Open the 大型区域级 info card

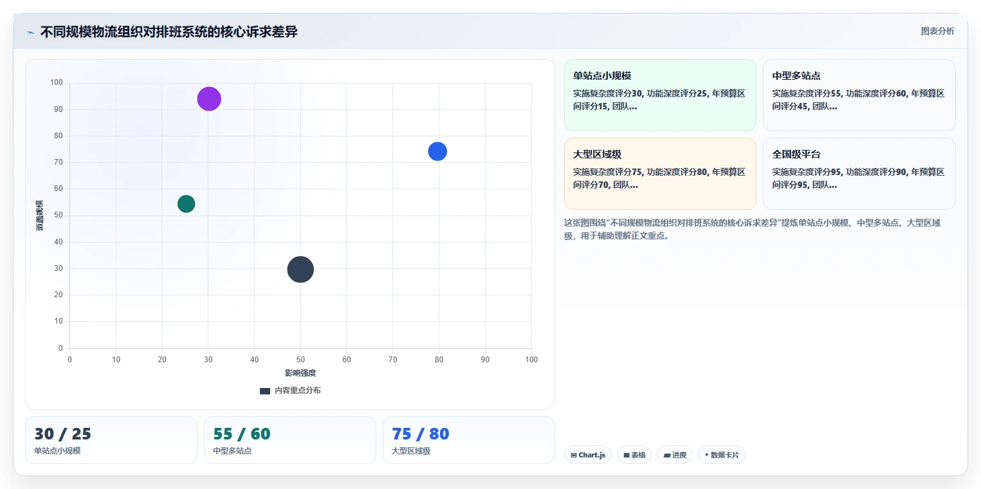click(660, 174)
